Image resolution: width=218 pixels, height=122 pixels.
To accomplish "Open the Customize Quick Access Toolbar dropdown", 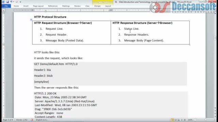I will coord(20,2).
